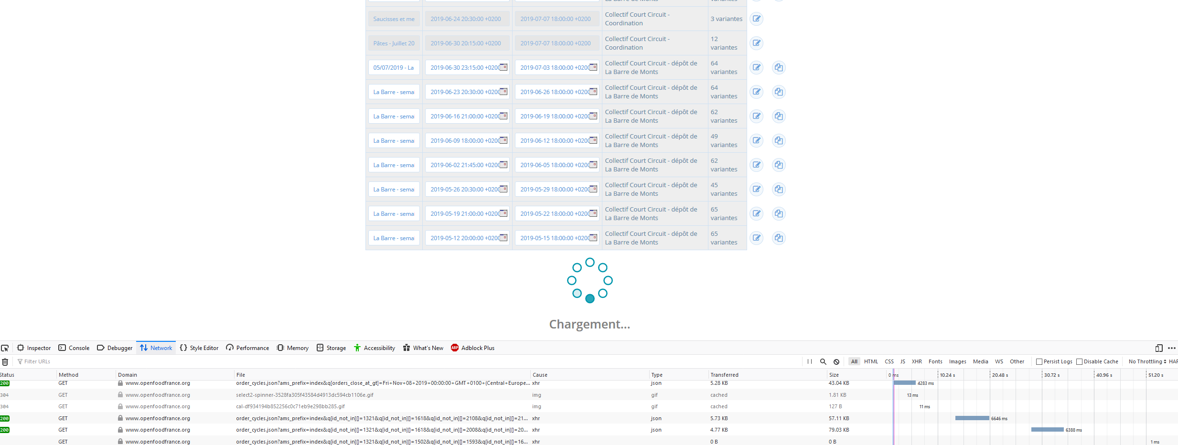The width and height of the screenshot is (1178, 445).
Task: Edit order cycle opening 2019-05-26 20:30
Action: tap(756, 189)
